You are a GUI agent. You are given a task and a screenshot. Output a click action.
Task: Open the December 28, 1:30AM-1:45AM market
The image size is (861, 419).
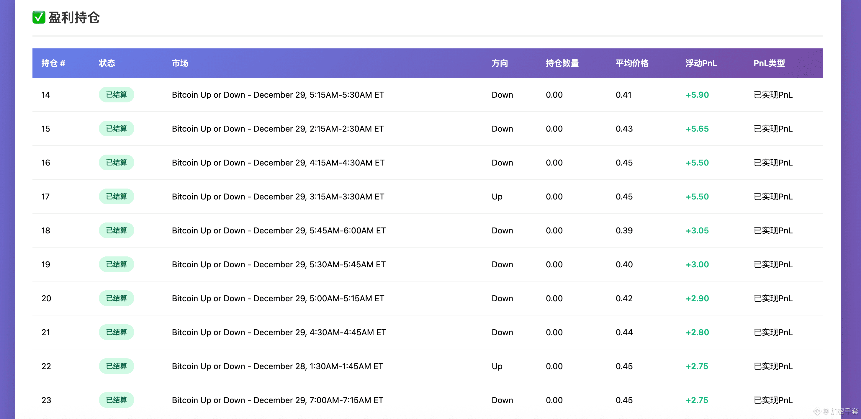[x=277, y=366]
